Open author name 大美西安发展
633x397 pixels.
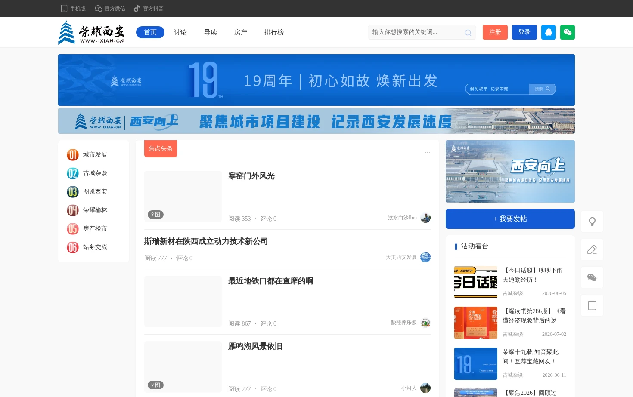(x=401, y=257)
